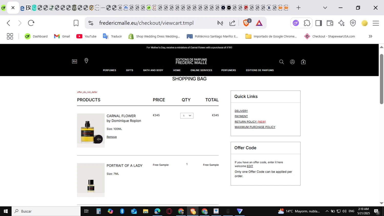Screen dimensions: 384x216
Task: Open Importado de Google Chrome folder
Action: click(271, 36)
